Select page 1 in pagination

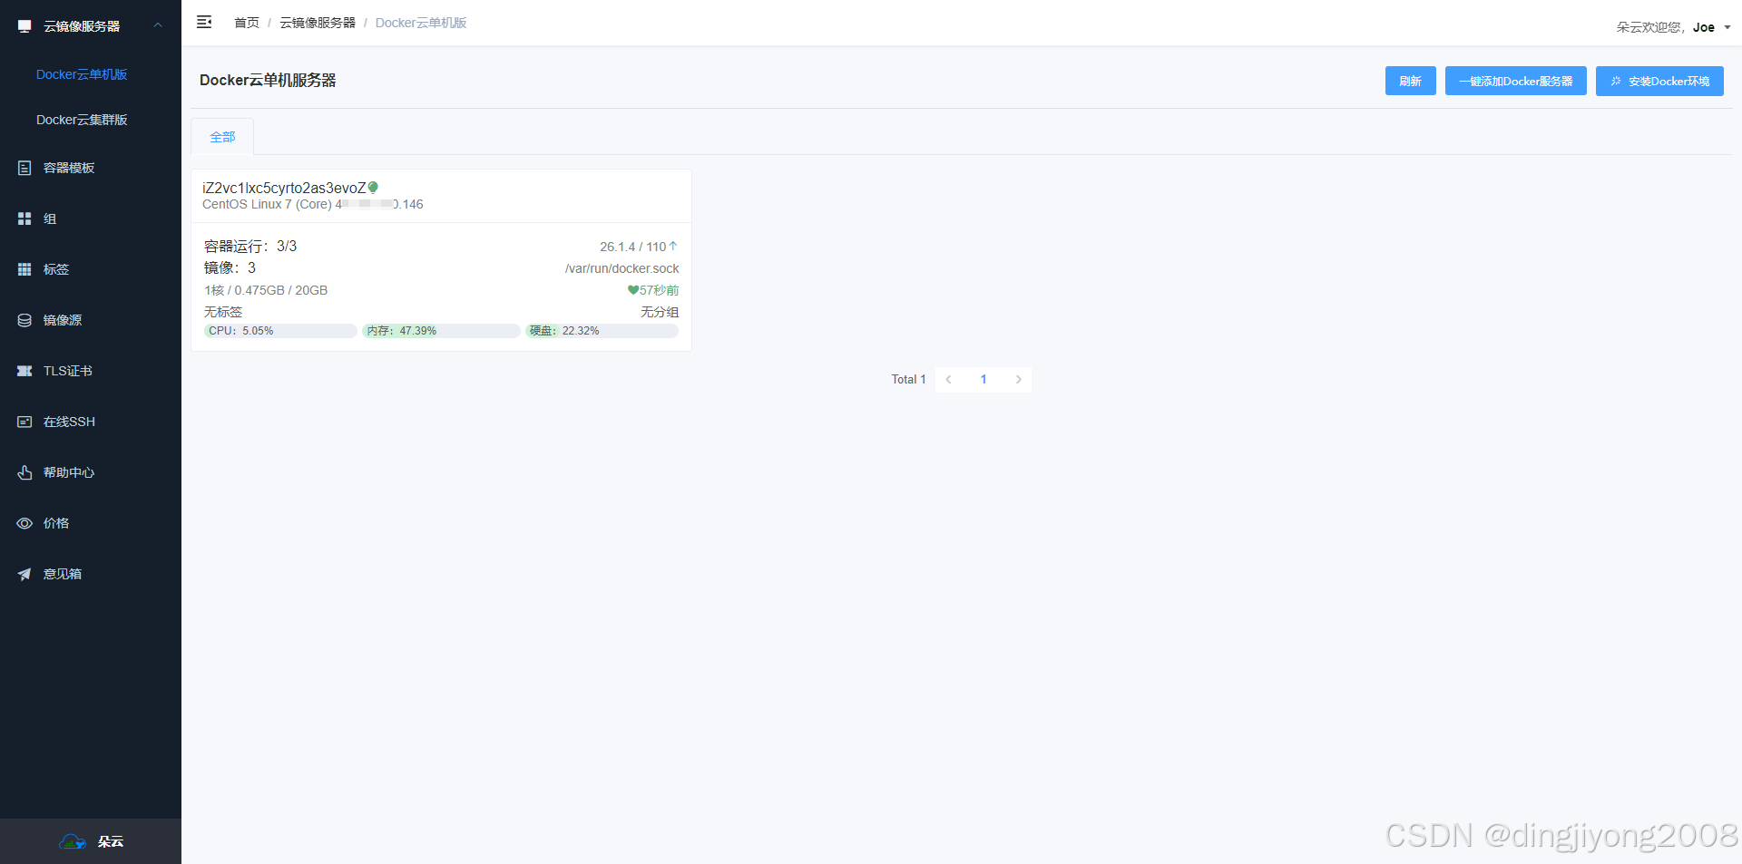point(984,379)
